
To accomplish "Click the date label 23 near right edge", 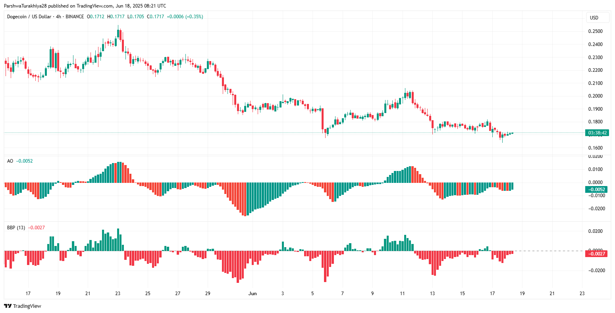I will point(582,294).
